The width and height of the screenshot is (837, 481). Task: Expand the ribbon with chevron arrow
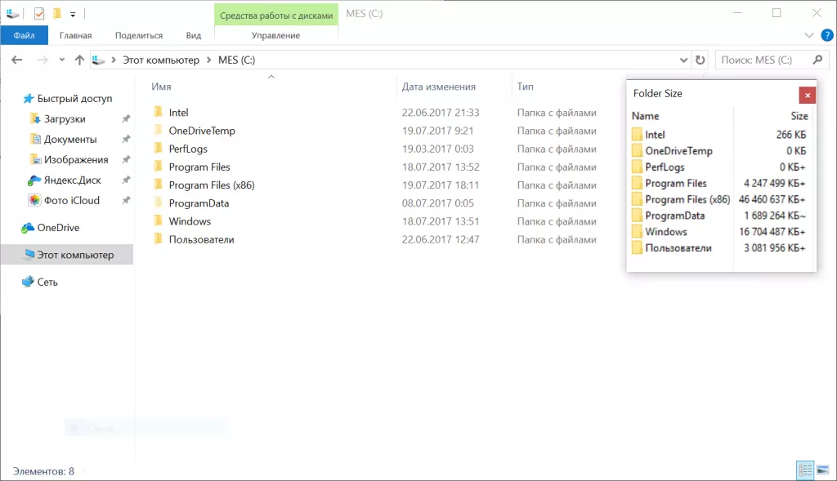click(809, 35)
